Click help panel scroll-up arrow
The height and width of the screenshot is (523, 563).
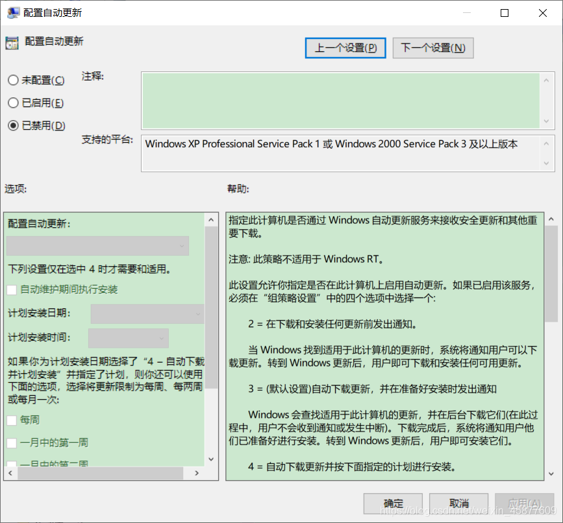click(x=551, y=219)
